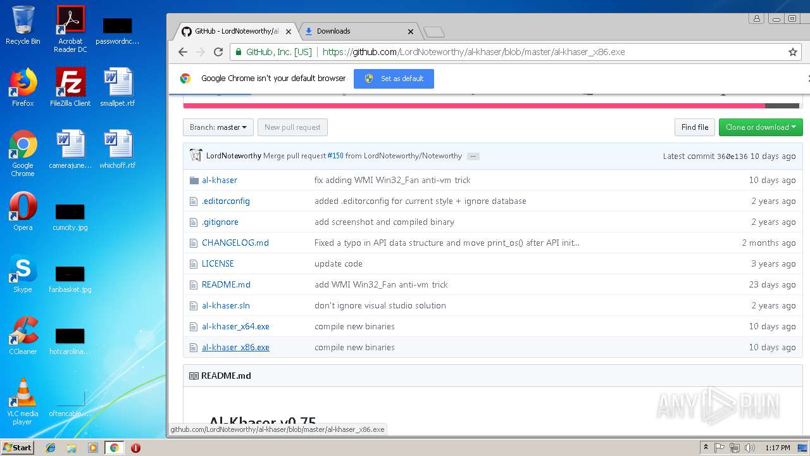This screenshot has width=810, height=456.
Task: Click the language statistics color bar
Action: pyautogui.click(x=491, y=106)
